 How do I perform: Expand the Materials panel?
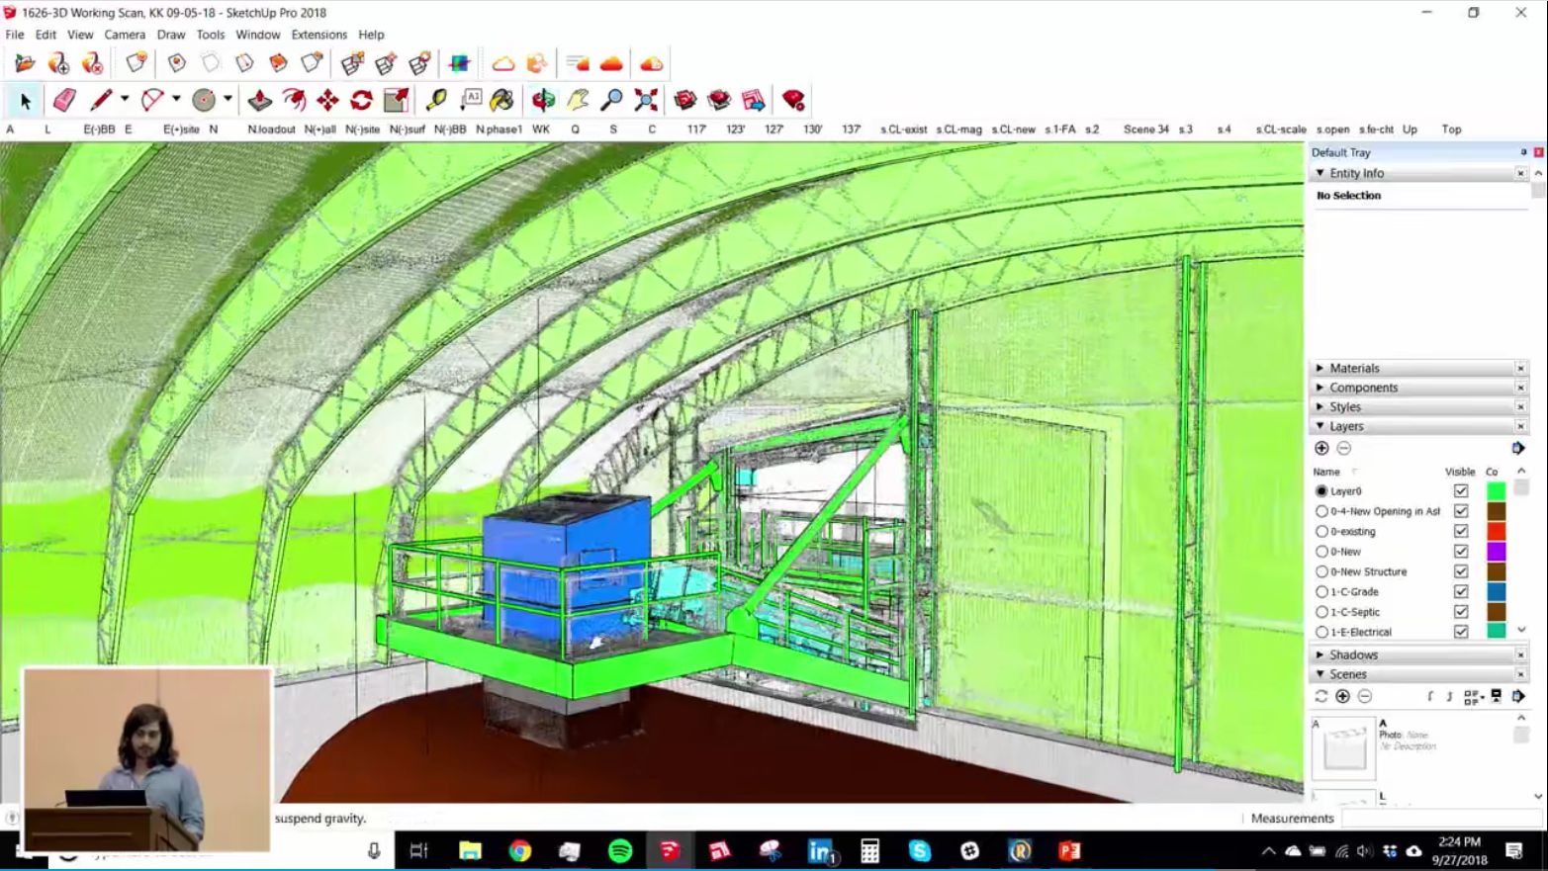click(1354, 368)
